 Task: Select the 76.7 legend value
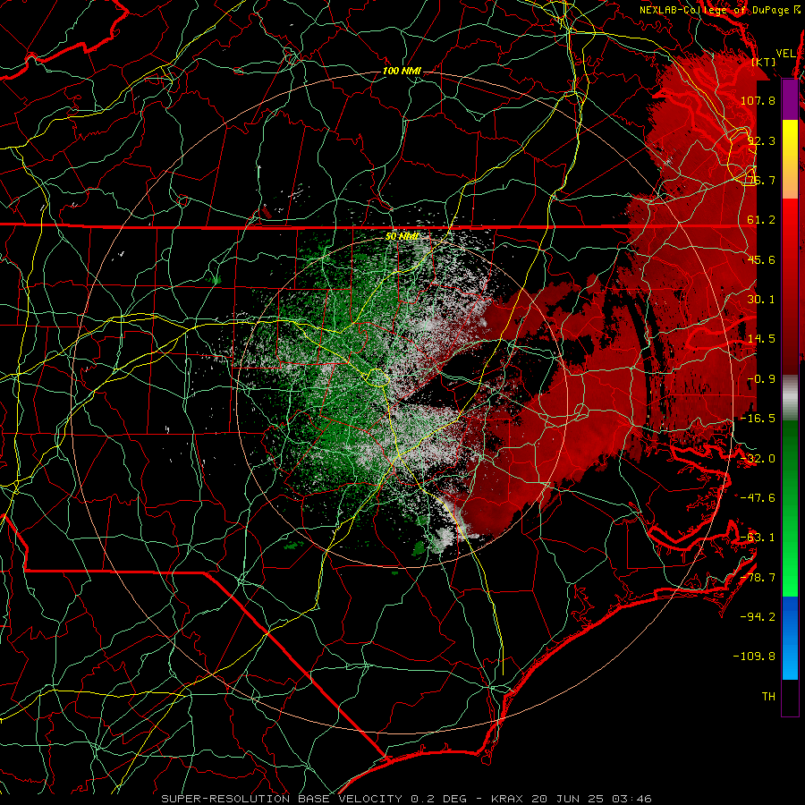pyautogui.click(x=761, y=180)
